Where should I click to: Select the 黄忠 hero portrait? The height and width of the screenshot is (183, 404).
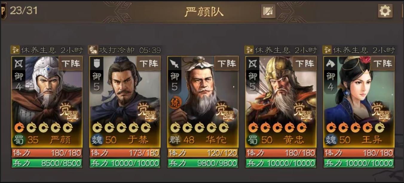click(281, 92)
